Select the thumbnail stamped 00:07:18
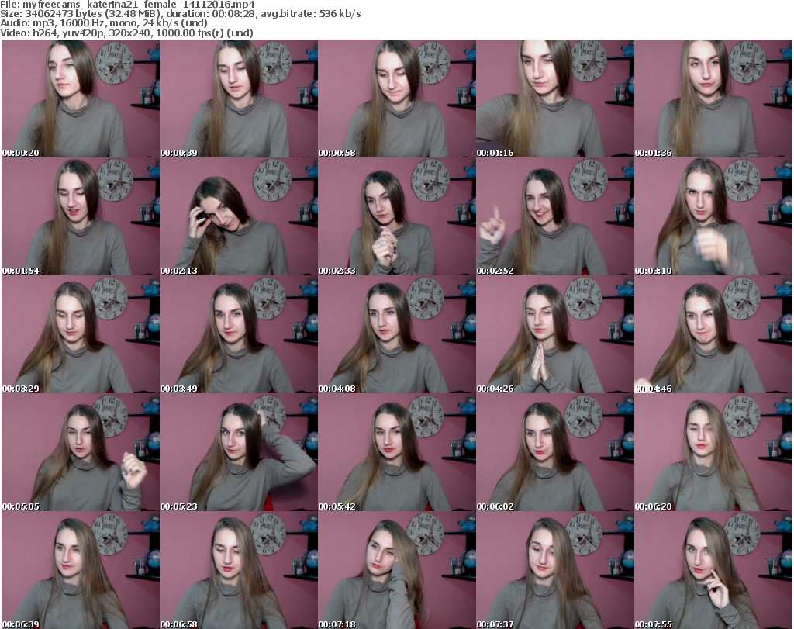 click(x=396, y=570)
